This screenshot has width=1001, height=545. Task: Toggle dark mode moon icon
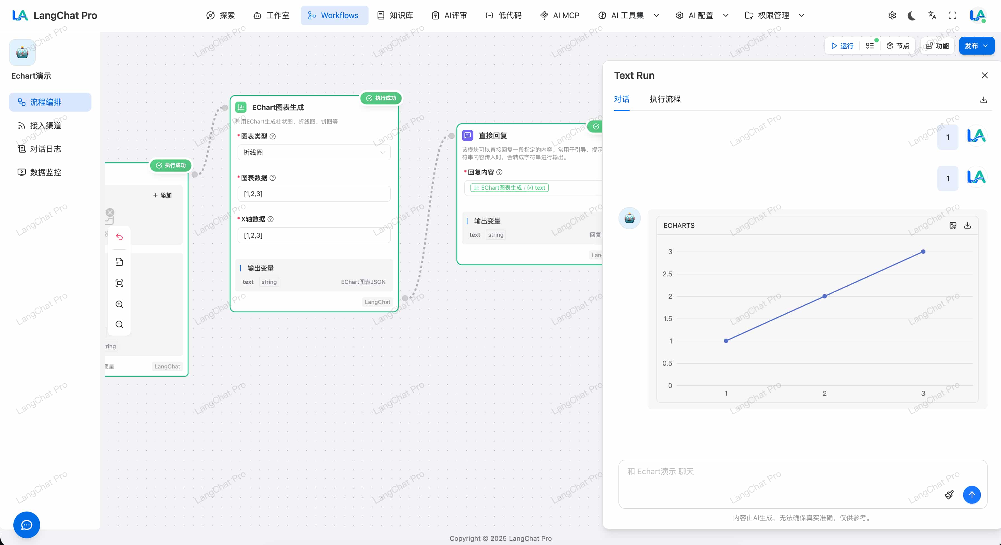point(911,16)
